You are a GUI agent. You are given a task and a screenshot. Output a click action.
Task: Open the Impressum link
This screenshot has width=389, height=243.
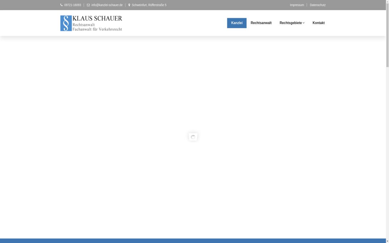(x=297, y=5)
